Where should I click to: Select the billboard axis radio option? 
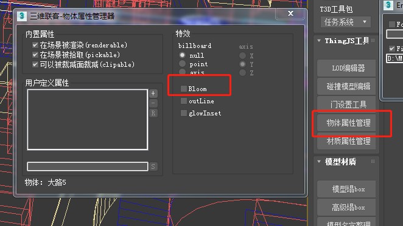coord(182,72)
